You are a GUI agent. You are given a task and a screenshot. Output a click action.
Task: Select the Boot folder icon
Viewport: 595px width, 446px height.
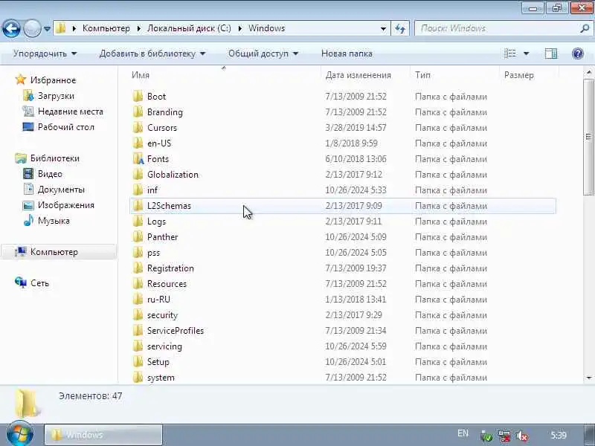coord(138,97)
